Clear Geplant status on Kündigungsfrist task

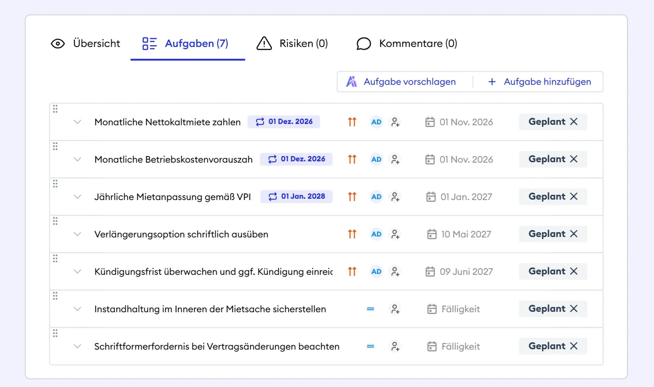coord(574,271)
